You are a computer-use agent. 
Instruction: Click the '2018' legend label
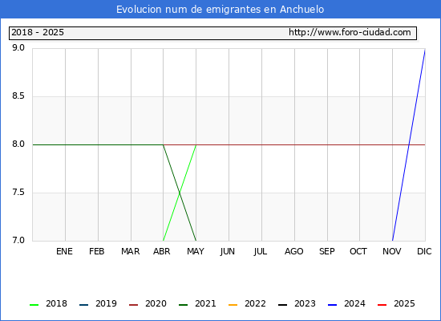coord(57,303)
